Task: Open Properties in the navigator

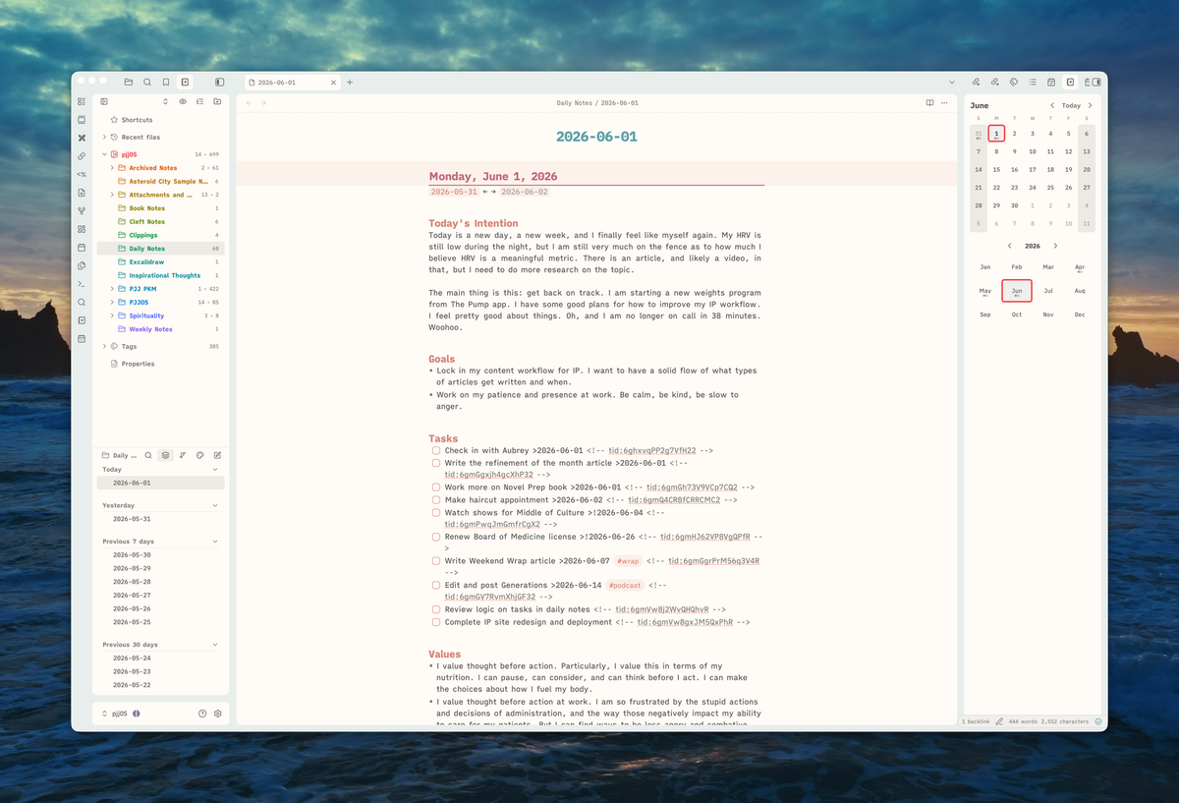Action: pyautogui.click(x=138, y=364)
